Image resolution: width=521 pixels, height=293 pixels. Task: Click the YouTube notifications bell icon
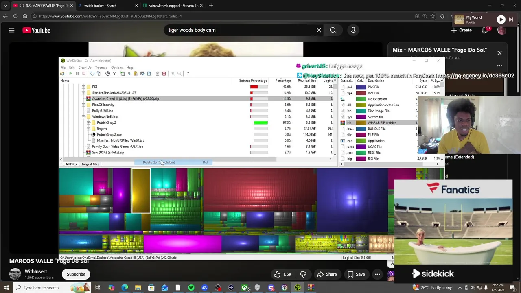[x=485, y=30]
